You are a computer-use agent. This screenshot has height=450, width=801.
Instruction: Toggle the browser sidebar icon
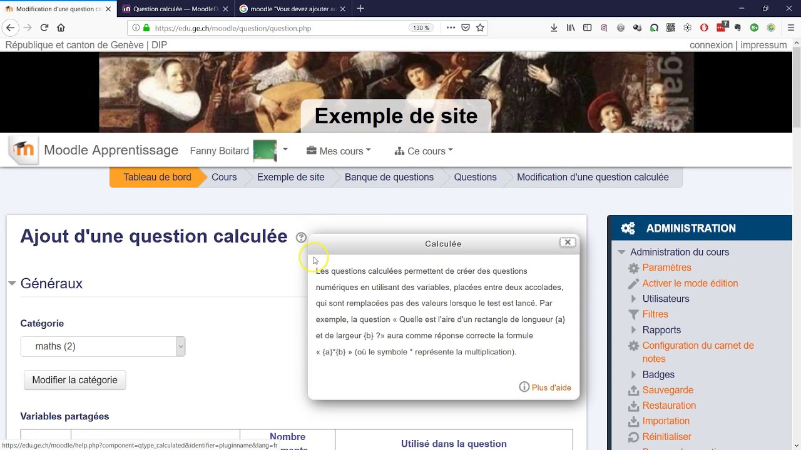click(587, 27)
